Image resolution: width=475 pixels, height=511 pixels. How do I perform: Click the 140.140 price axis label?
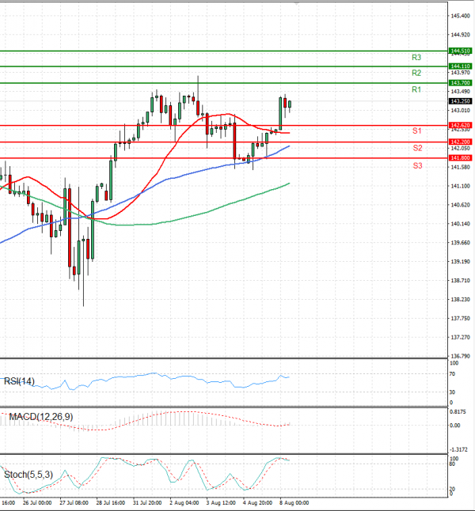point(460,224)
